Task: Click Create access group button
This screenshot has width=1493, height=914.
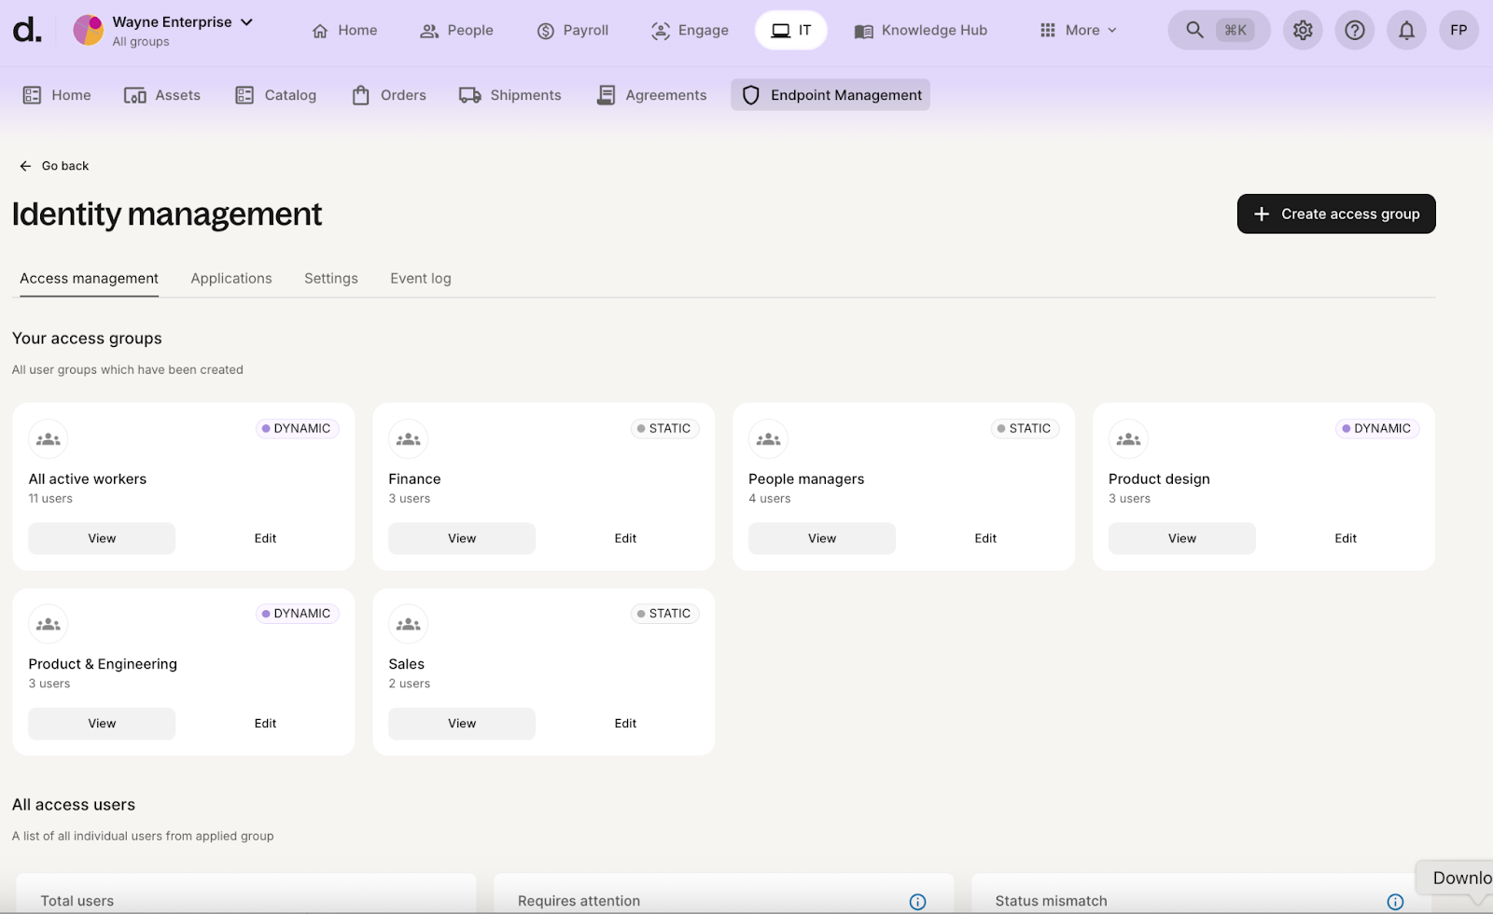Action: pos(1335,214)
